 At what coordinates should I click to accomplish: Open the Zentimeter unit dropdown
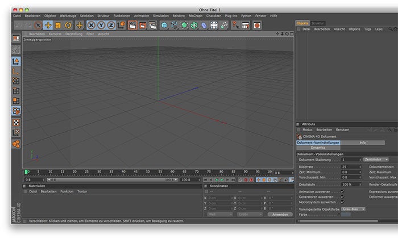click(x=376, y=160)
